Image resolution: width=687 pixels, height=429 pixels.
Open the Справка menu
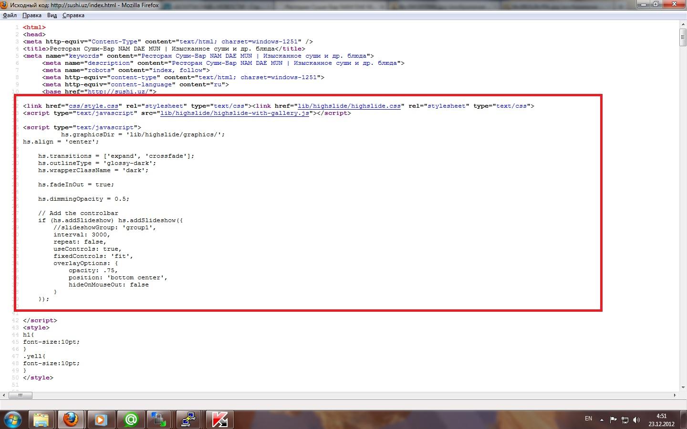coord(73,15)
